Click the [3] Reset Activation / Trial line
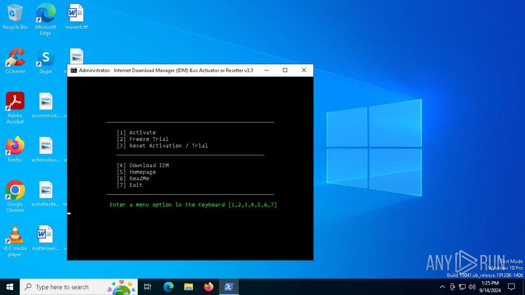This screenshot has height=295, width=525. [x=162, y=146]
